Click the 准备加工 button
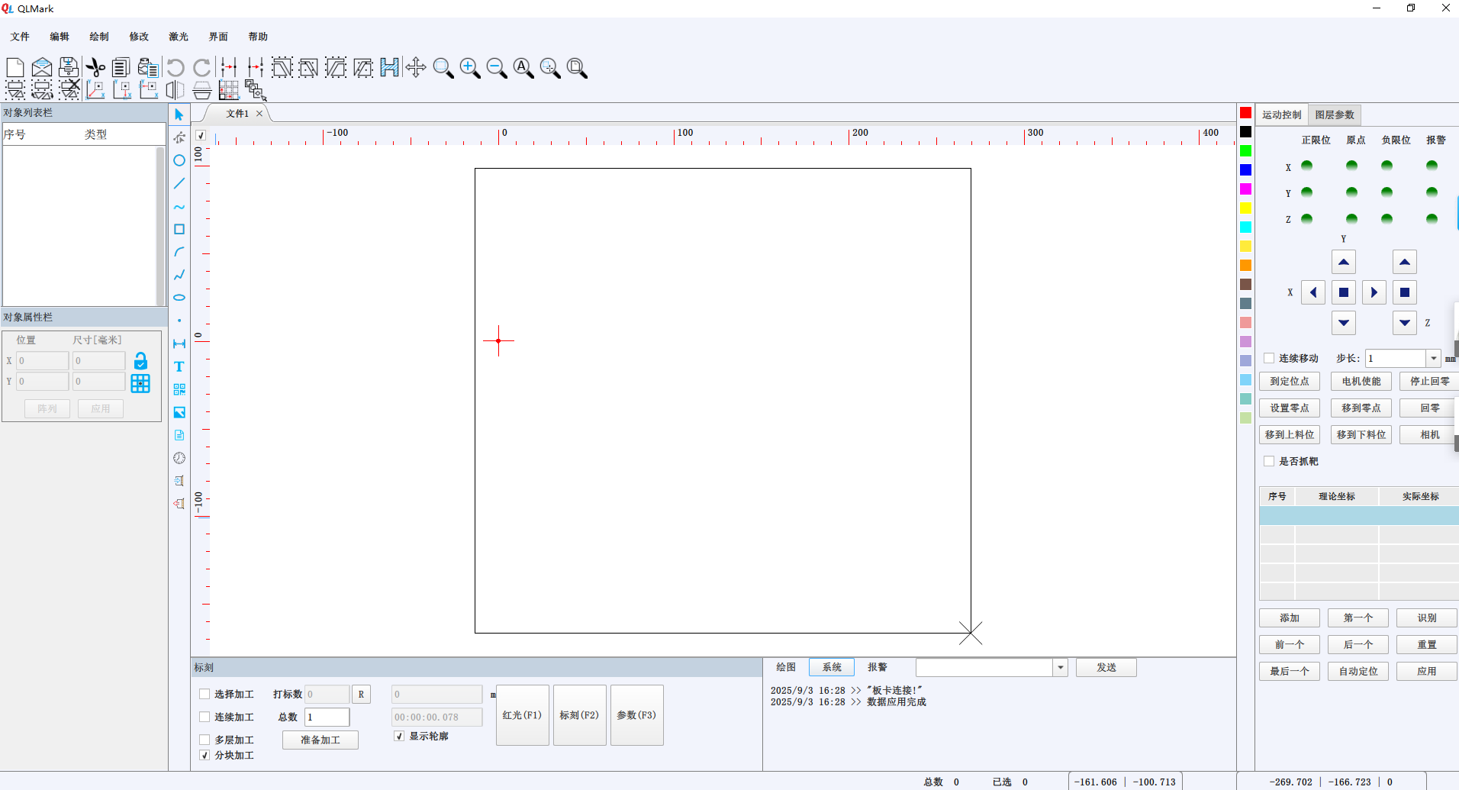 320,740
